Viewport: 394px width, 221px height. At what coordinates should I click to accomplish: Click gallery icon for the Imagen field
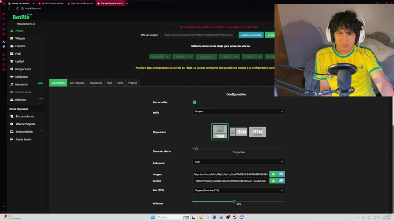pyautogui.click(x=281, y=174)
